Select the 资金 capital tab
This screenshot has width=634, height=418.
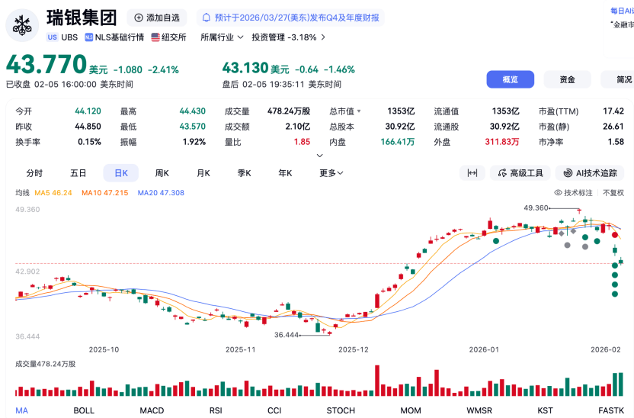pos(567,79)
